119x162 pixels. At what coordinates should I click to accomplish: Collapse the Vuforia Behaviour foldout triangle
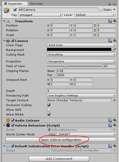[4, 126]
